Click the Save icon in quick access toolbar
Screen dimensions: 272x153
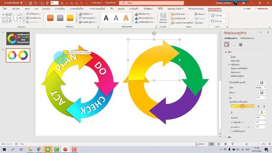(31, 3)
